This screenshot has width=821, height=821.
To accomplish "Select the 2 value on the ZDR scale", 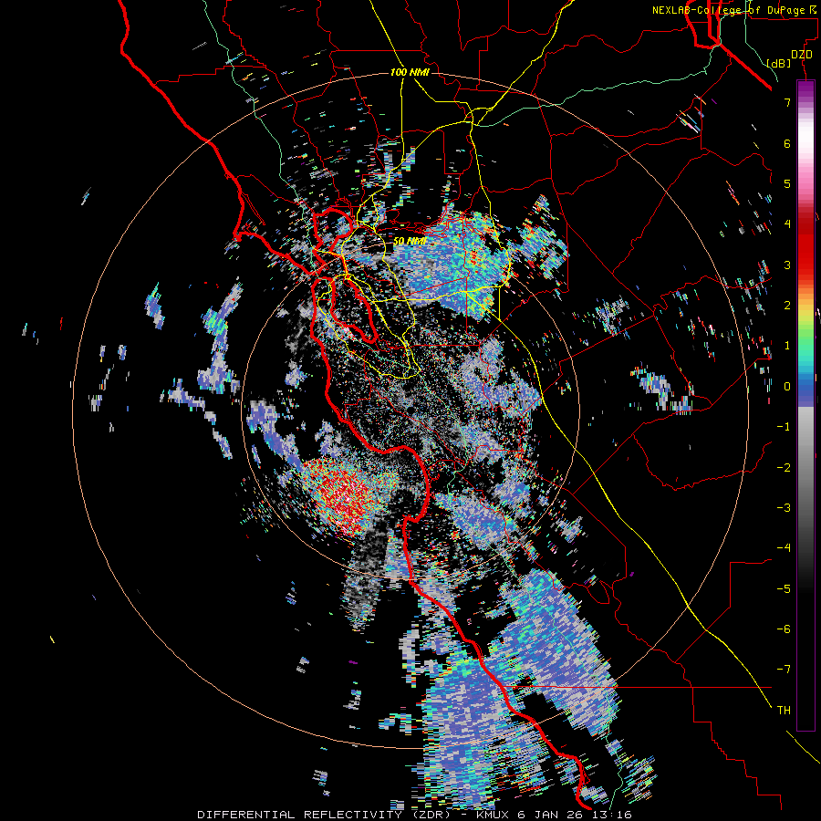I will [x=787, y=306].
